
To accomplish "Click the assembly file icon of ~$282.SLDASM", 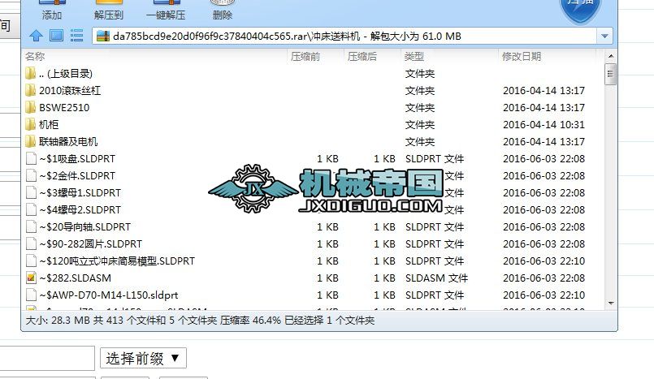I will click(x=31, y=278).
